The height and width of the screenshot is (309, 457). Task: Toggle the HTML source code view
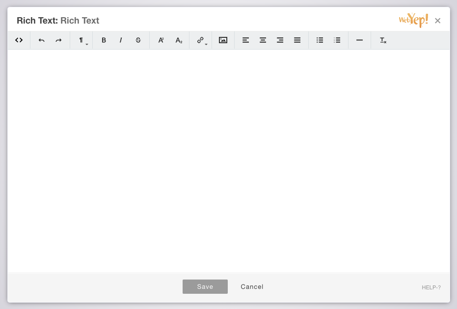(x=19, y=40)
